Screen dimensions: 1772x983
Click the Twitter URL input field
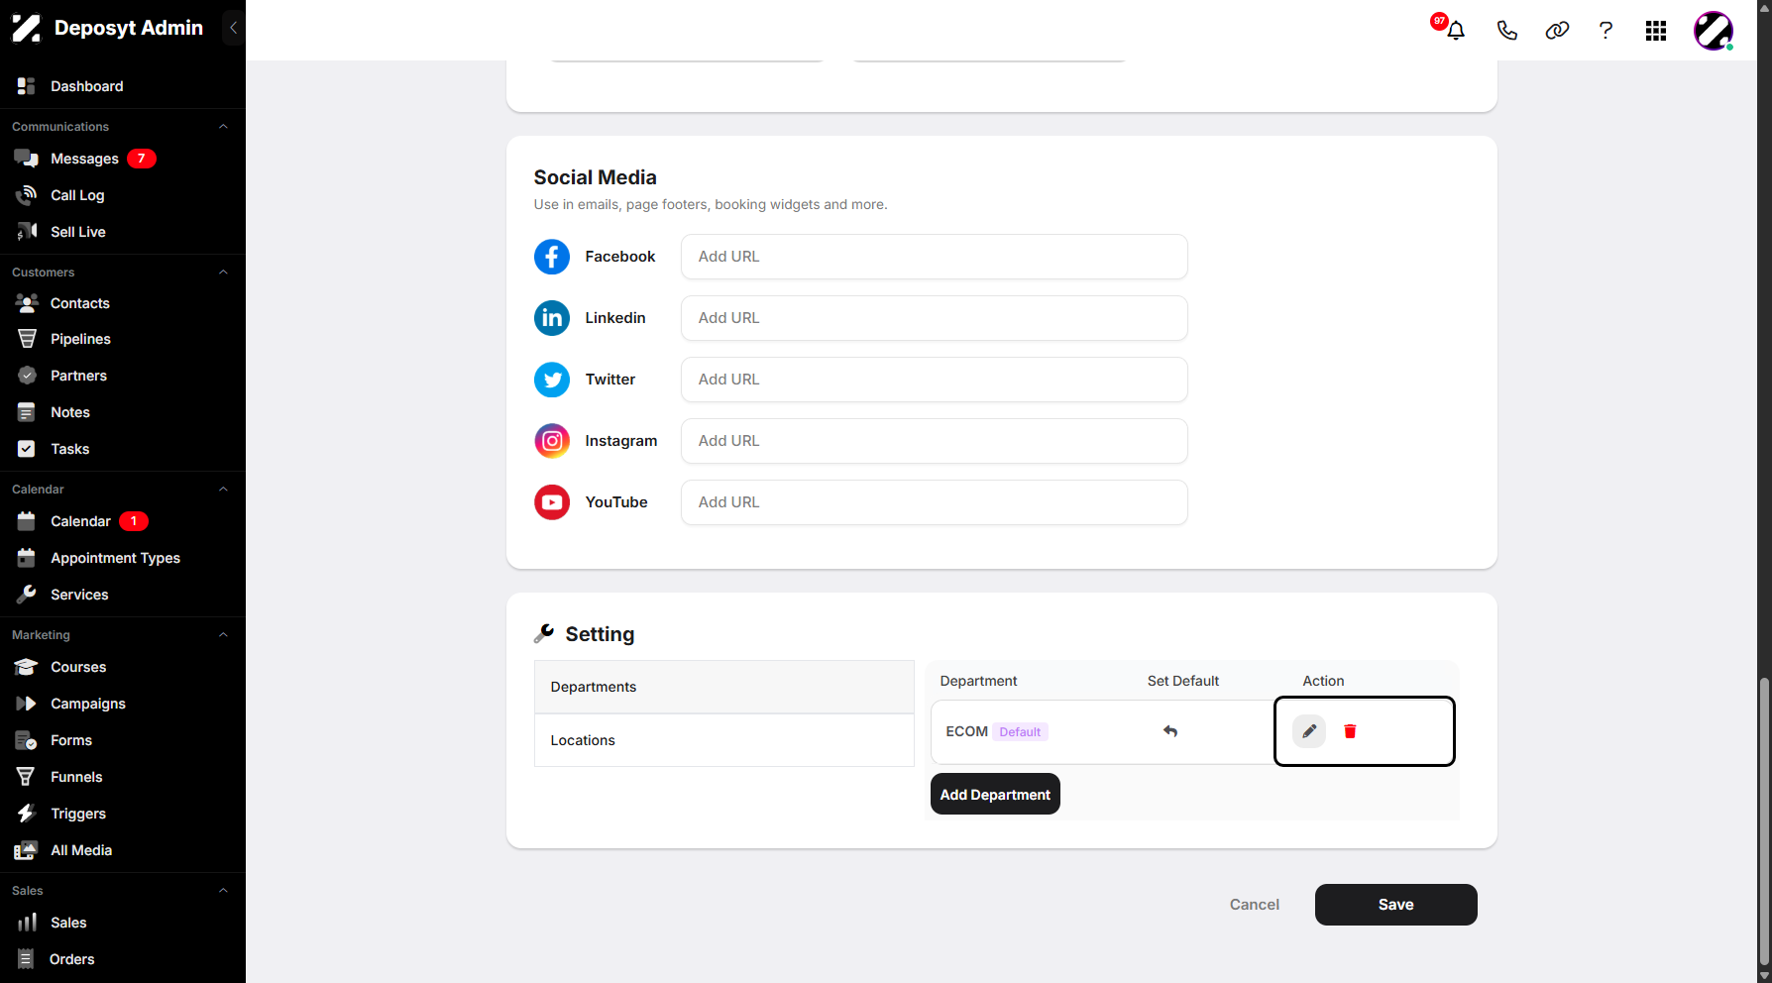[934, 380]
